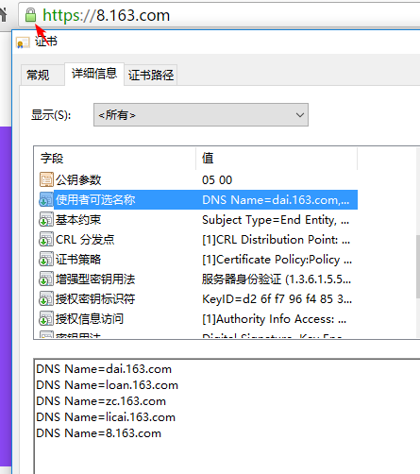Click DNS Name=licai.163.com in details box

(x=106, y=417)
